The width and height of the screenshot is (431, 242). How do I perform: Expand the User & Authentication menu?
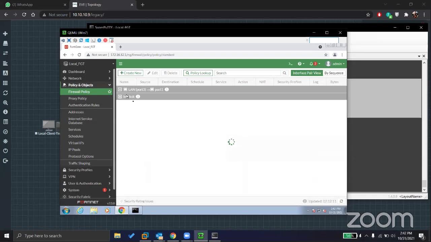(87, 184)
